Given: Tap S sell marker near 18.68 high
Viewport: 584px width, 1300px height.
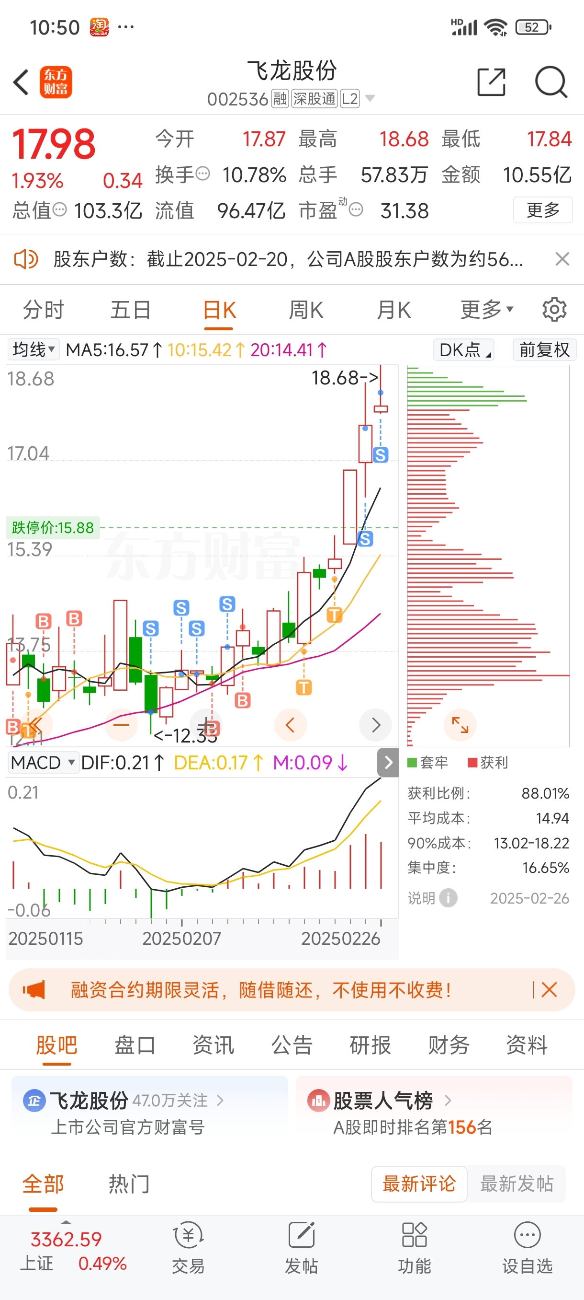Looking at the screenshot, I should pos(381,455).
